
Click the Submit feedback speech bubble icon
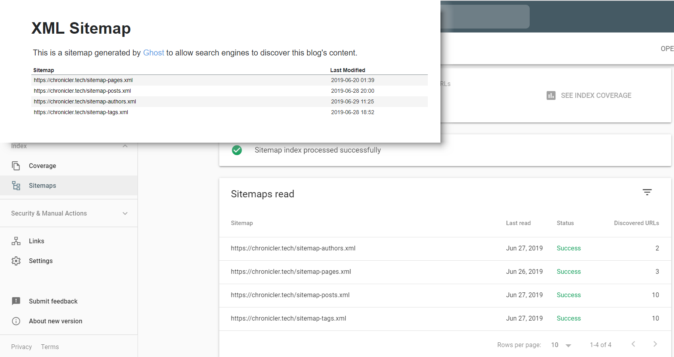pos(16,301)
